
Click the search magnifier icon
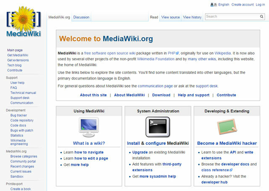(x=261, y=16)
